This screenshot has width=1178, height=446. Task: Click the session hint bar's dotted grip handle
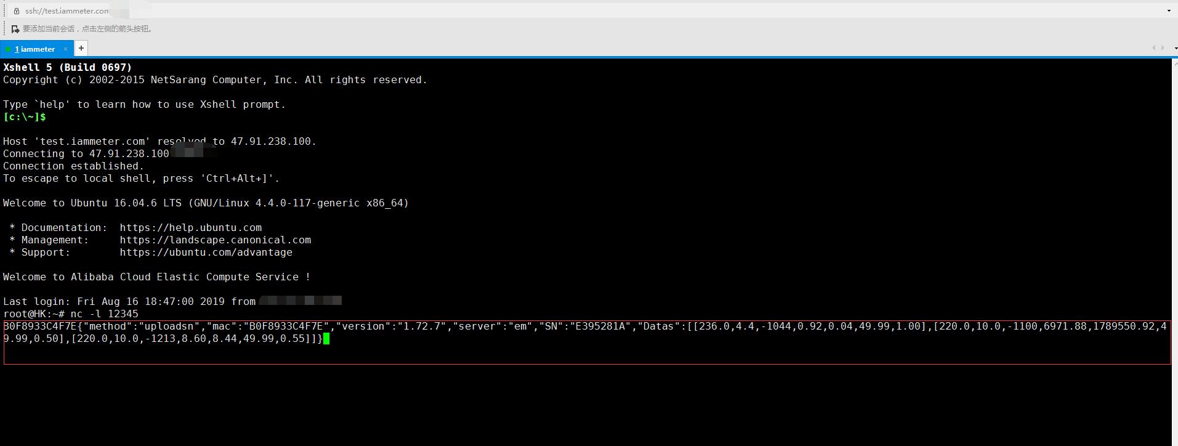pos(5,29)
